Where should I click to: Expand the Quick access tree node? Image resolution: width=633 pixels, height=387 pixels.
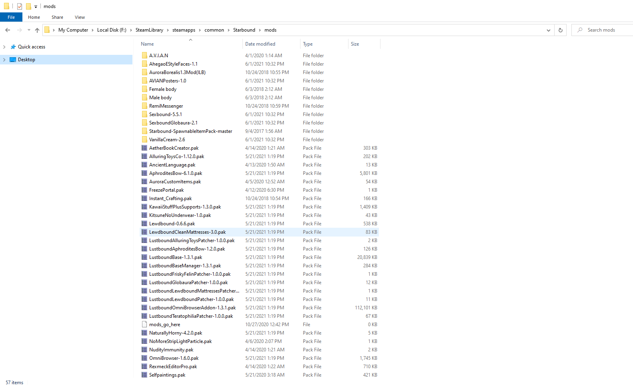[4, 47]
